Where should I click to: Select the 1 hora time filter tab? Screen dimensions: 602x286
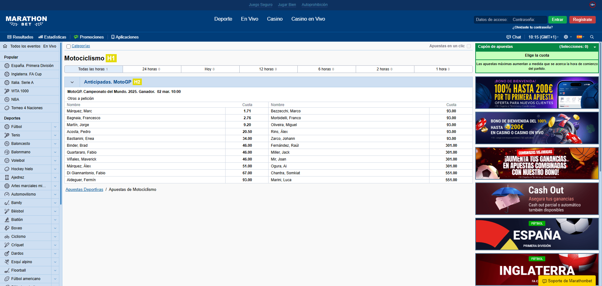tap(443, 69)
